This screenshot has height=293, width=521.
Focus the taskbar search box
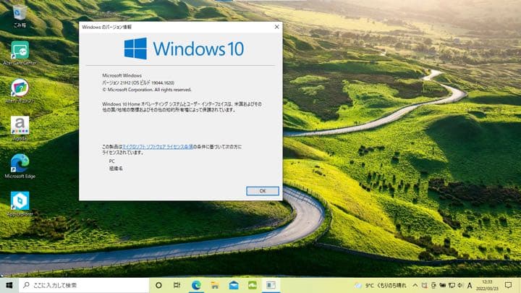click(x=84, y=285)
